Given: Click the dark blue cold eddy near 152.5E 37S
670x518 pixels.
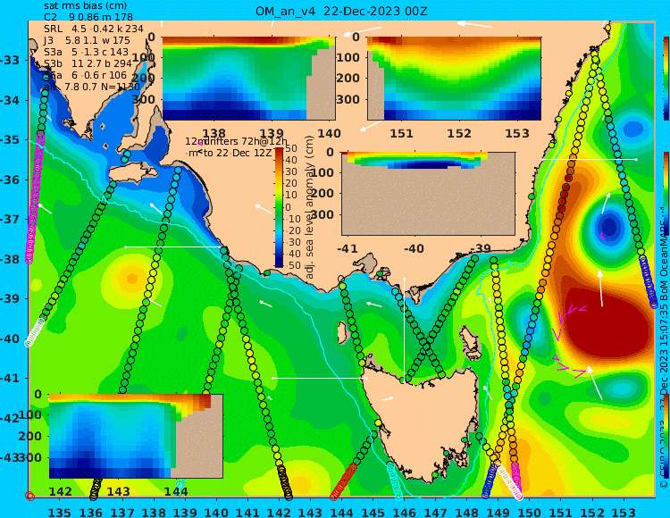Looking at the screenshot, I should point(608,226).
